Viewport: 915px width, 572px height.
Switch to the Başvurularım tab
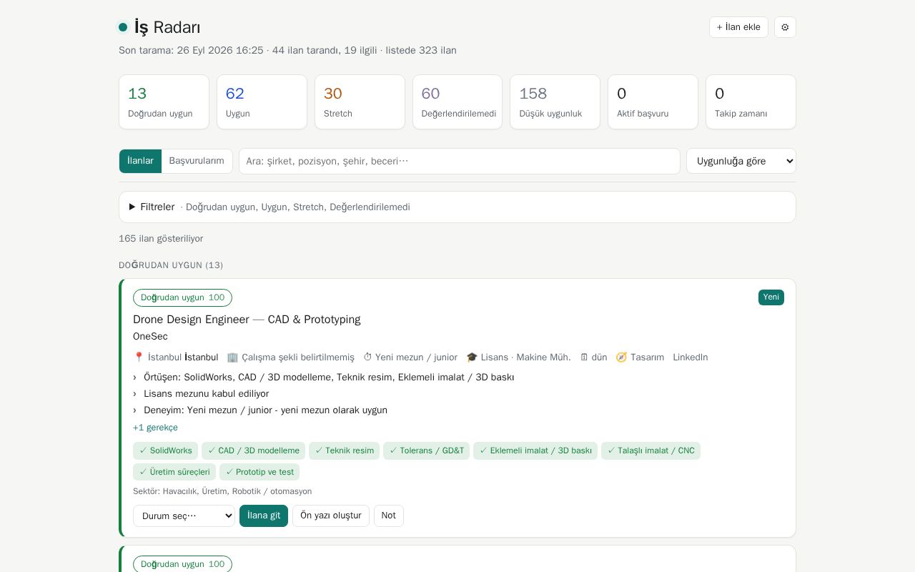point(197,161)
